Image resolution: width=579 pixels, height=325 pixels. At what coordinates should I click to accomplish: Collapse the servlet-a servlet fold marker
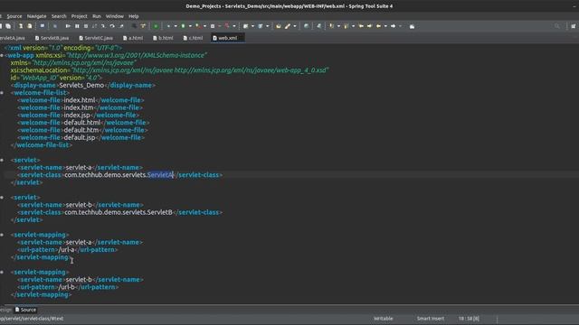tap(2, 160)
